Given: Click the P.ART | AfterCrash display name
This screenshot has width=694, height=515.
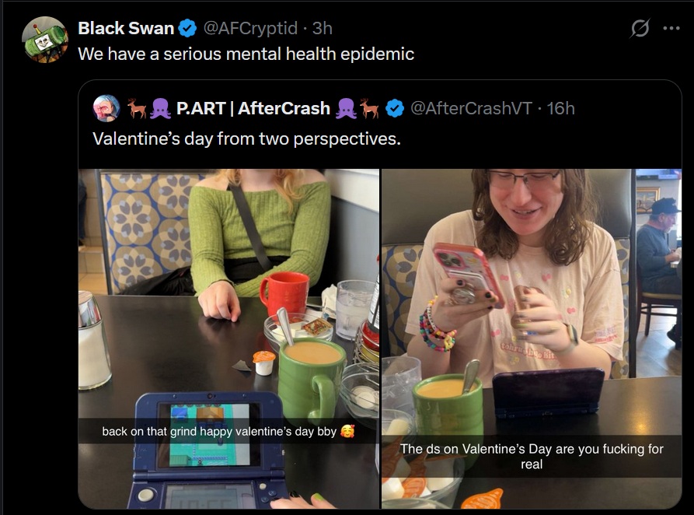Looking at the screenshot, I should pyautogui.click(x=253, y=109).
